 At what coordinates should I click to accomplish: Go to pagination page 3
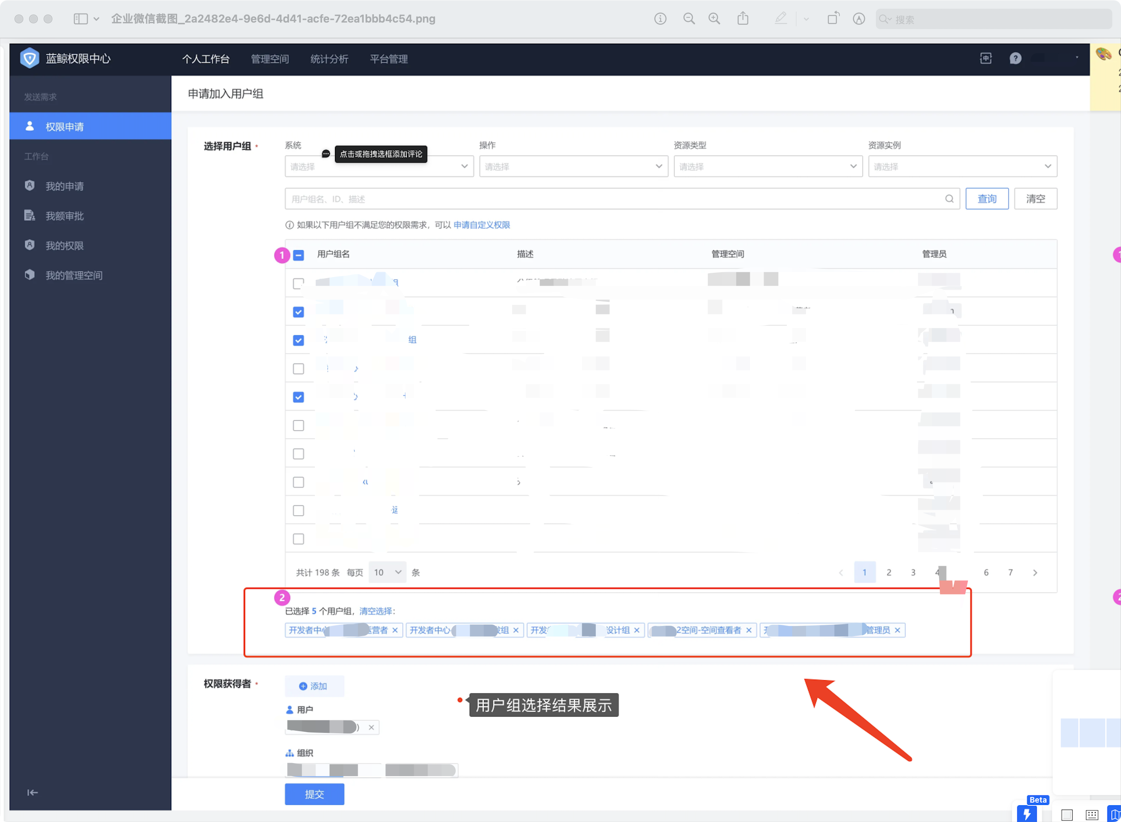(913, 572)
